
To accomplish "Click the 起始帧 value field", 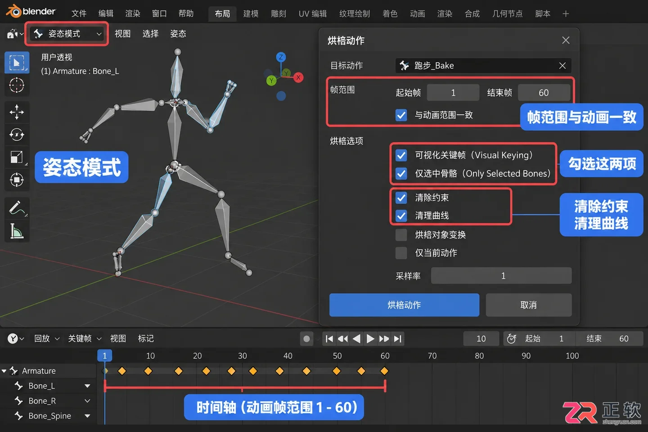I will 453,93.
